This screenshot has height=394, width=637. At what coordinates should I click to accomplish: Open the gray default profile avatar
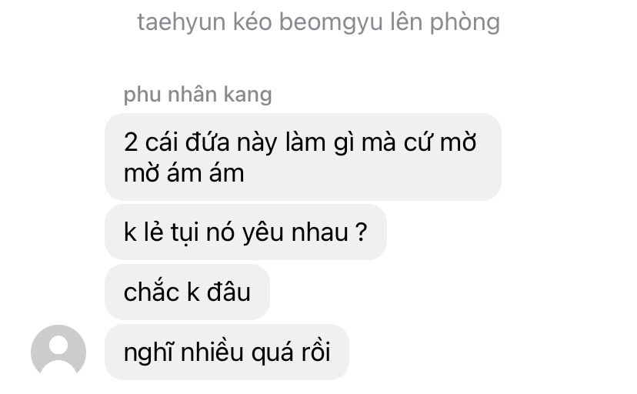(x=58, y=352)
